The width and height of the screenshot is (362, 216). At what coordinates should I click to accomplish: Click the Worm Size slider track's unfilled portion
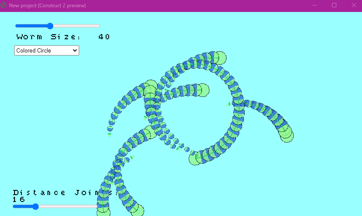pos(77,26)
